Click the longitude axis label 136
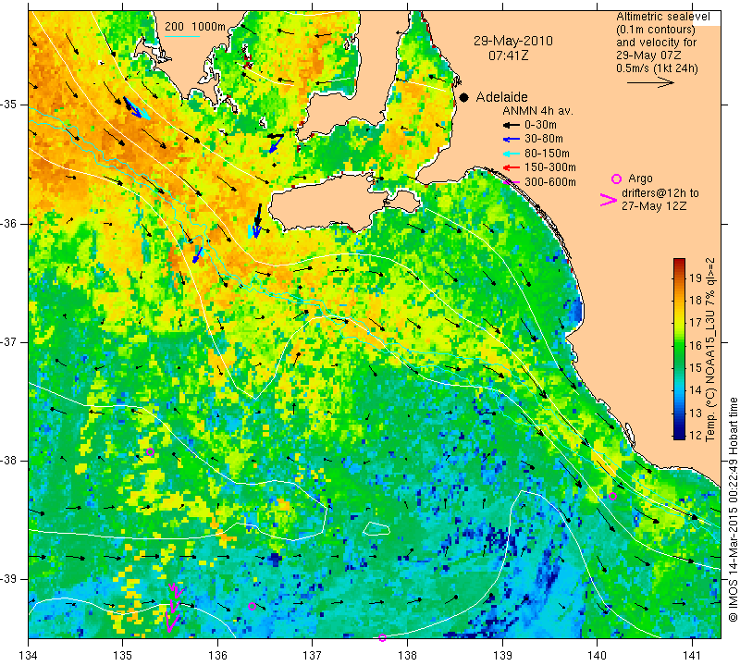The image size is (740, 666). point(217,655)
